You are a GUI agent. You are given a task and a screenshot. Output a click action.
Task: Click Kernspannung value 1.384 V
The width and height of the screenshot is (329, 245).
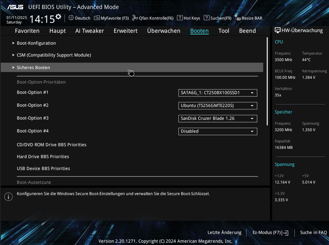click(x=309, y=77)
